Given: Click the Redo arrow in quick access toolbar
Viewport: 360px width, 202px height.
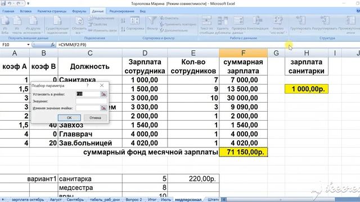Looking at the screenshot, I should point(19,3).
